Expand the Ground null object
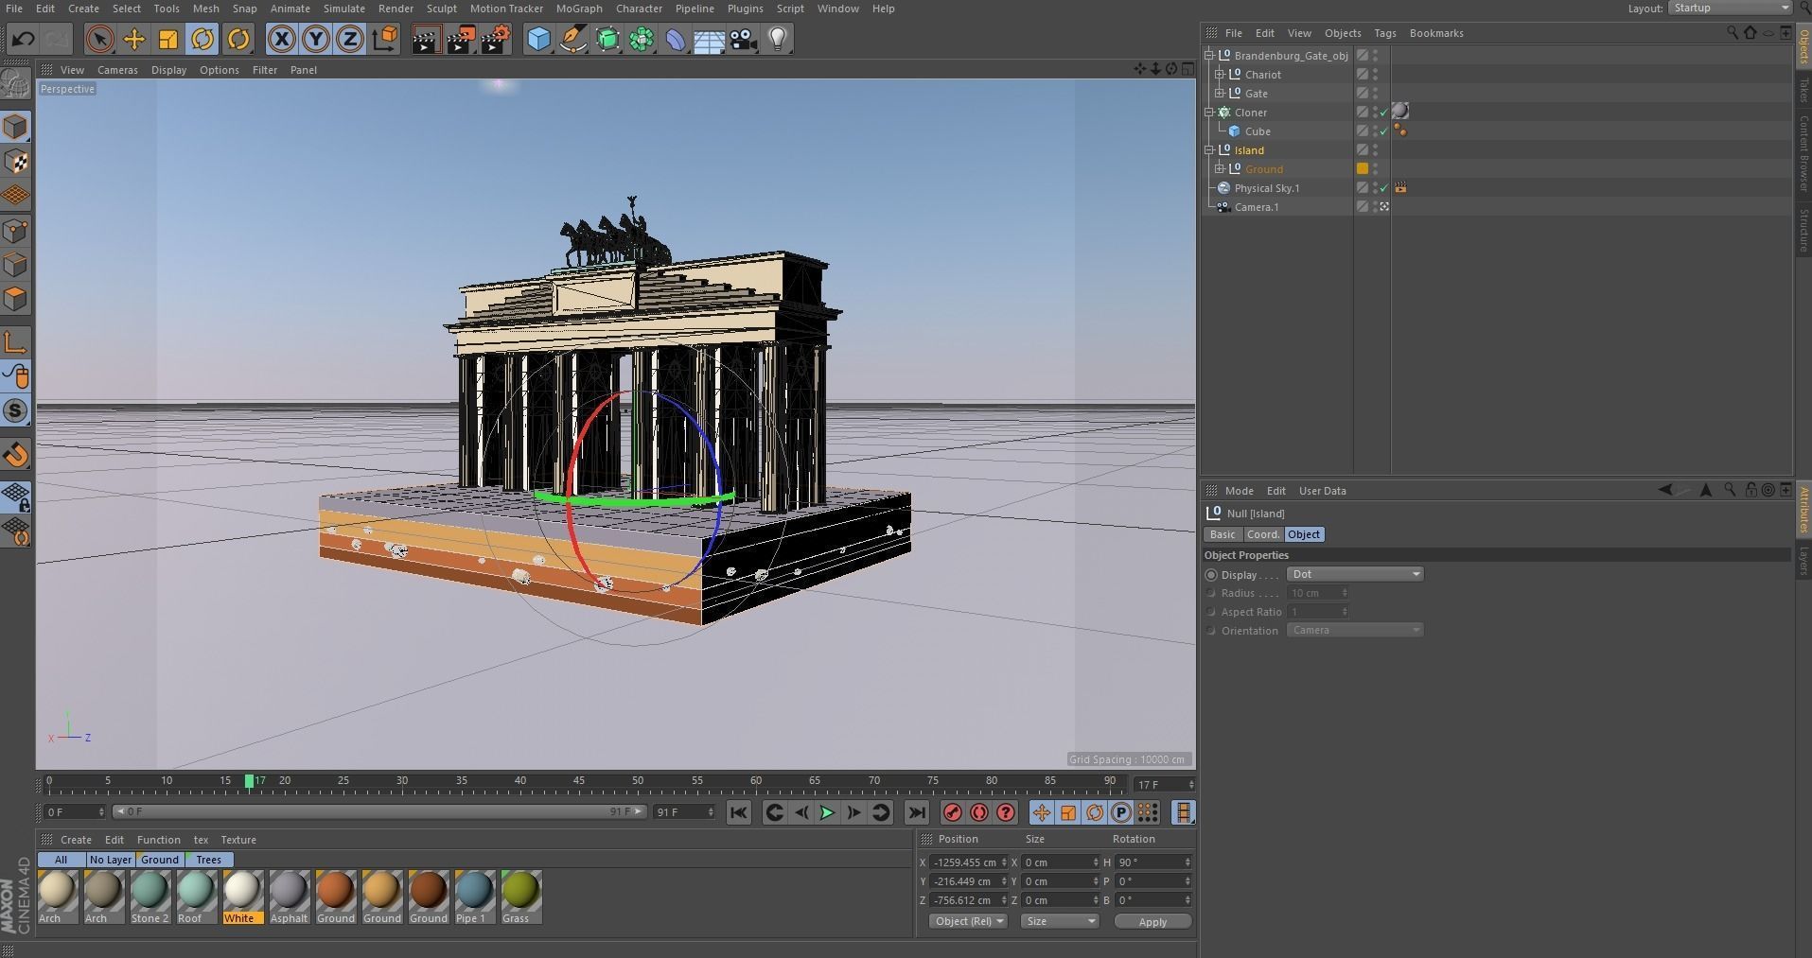This screenshot has height=958, width=1812. 1220,169
